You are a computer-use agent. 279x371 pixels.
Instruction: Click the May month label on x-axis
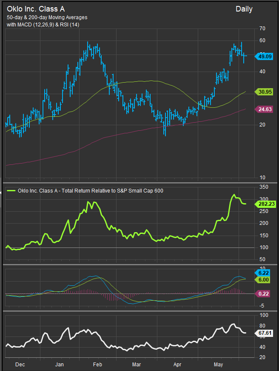click(x=218, y=364)
